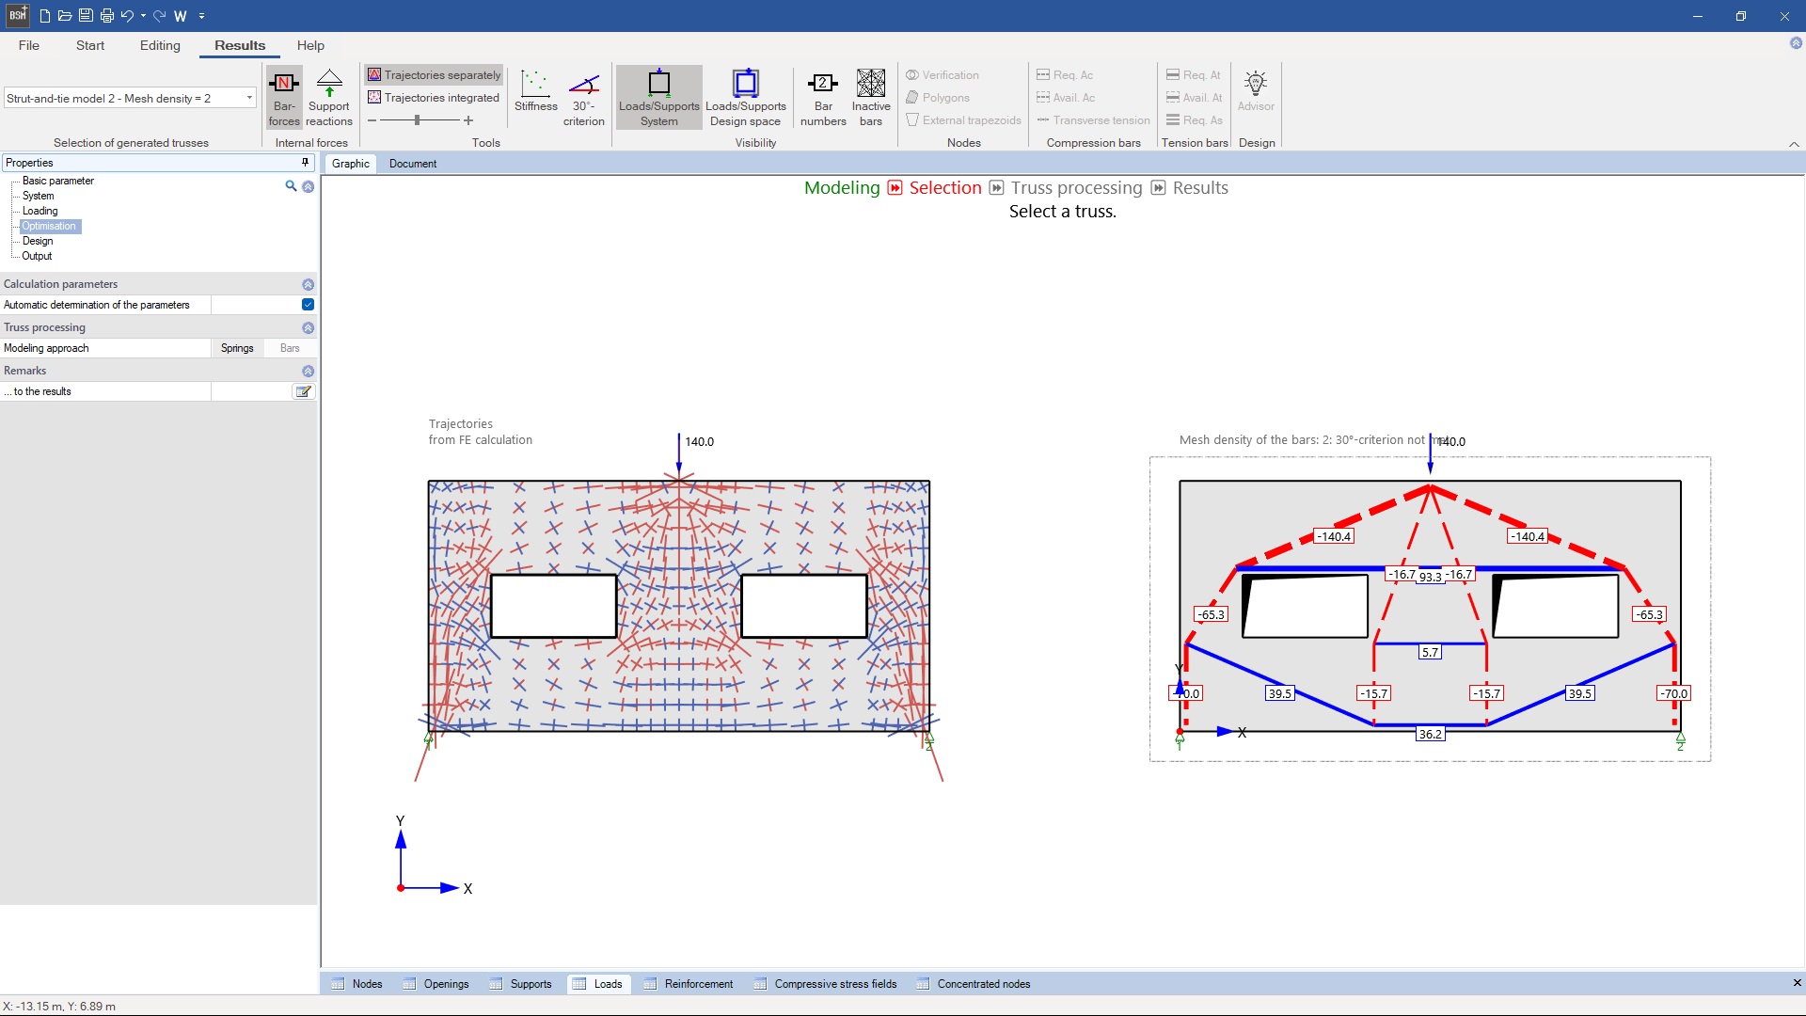1806x1016 pixels.
Task: Open the Advisor in the Design group
Action: (1256, 91)
